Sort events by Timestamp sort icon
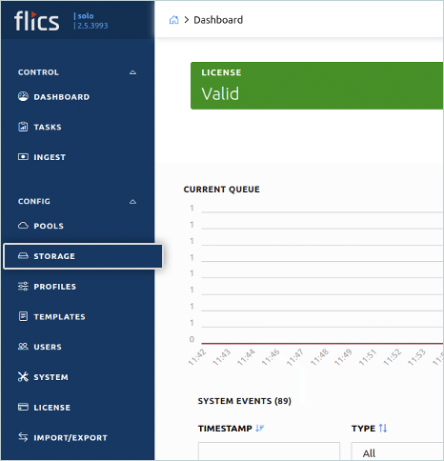444x461 pixels. coord(259,429)
